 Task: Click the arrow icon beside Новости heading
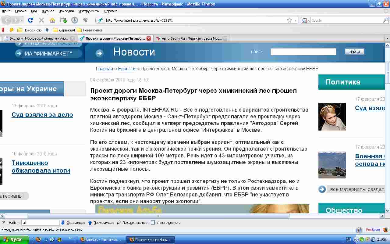click(99, 54)
